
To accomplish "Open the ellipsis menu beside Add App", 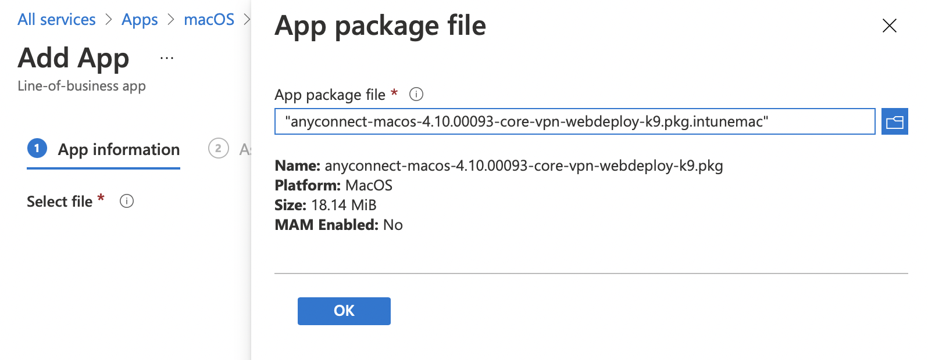I will 167,58.
